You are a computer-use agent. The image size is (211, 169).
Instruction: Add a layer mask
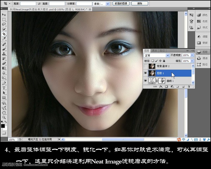point(167,87)
